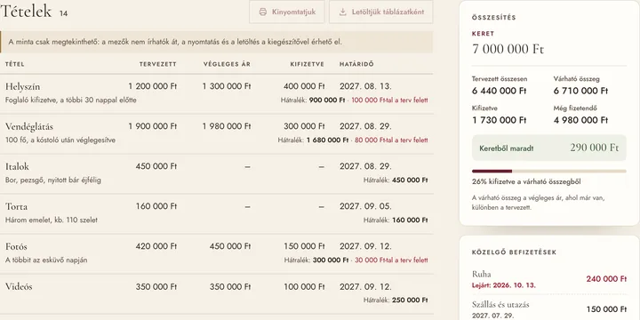Click Videós remaining balance 250 000 Ft
Image resolution: width=640 pixels, height=320 pixels.
pyautogui.click(x=410, y=300)
